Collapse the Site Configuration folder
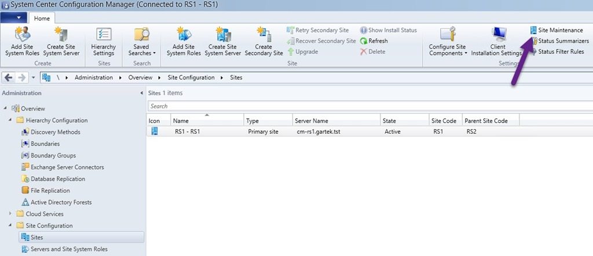Image resolution: width=593 pixels, height=256 pixels. pyautogui.click(x=10, y=226)
